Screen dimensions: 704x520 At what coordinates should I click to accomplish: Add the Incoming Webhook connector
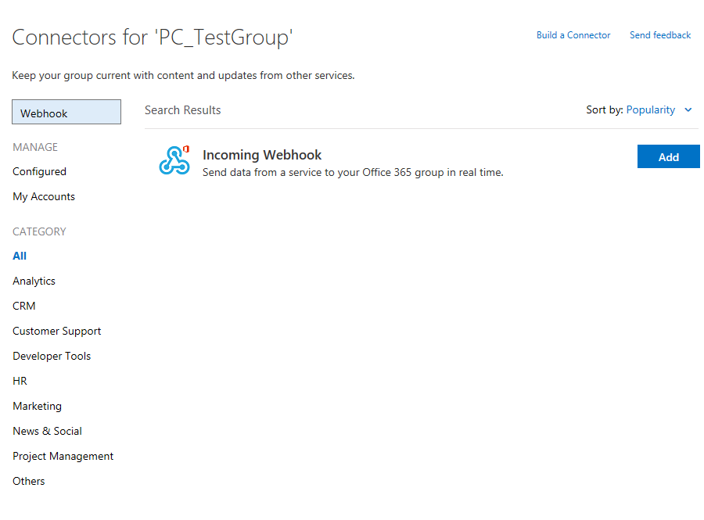[x=668, y=156]
